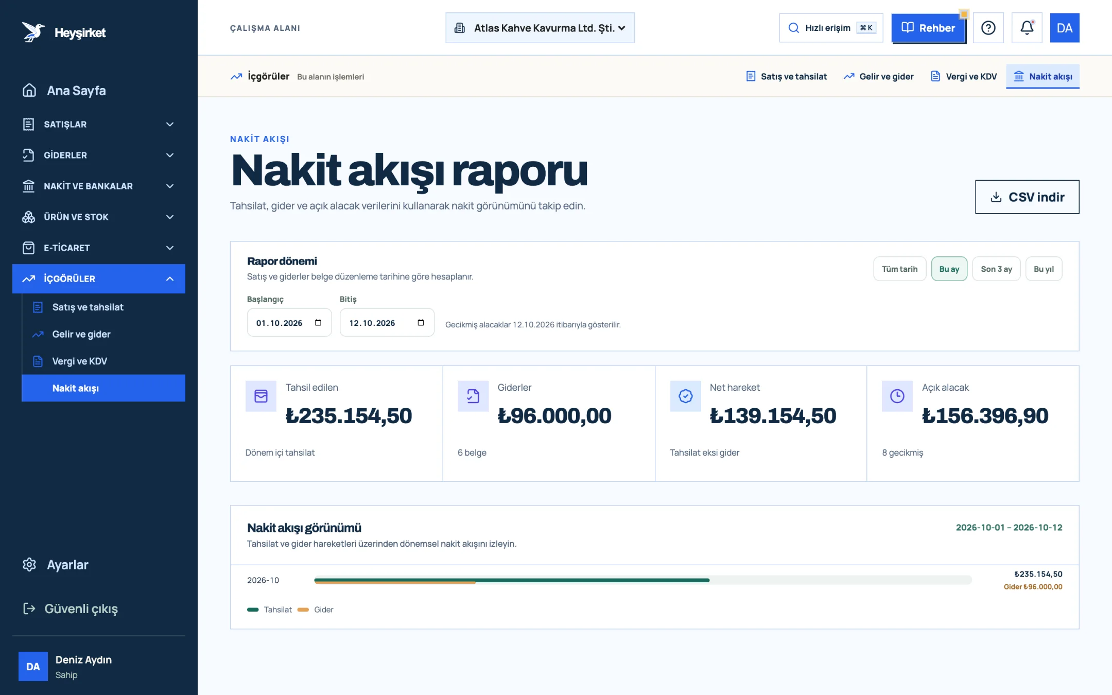Select the Bu yıl period option
This screenshot has width=1112, height=695.
(x=1044, y=269)
